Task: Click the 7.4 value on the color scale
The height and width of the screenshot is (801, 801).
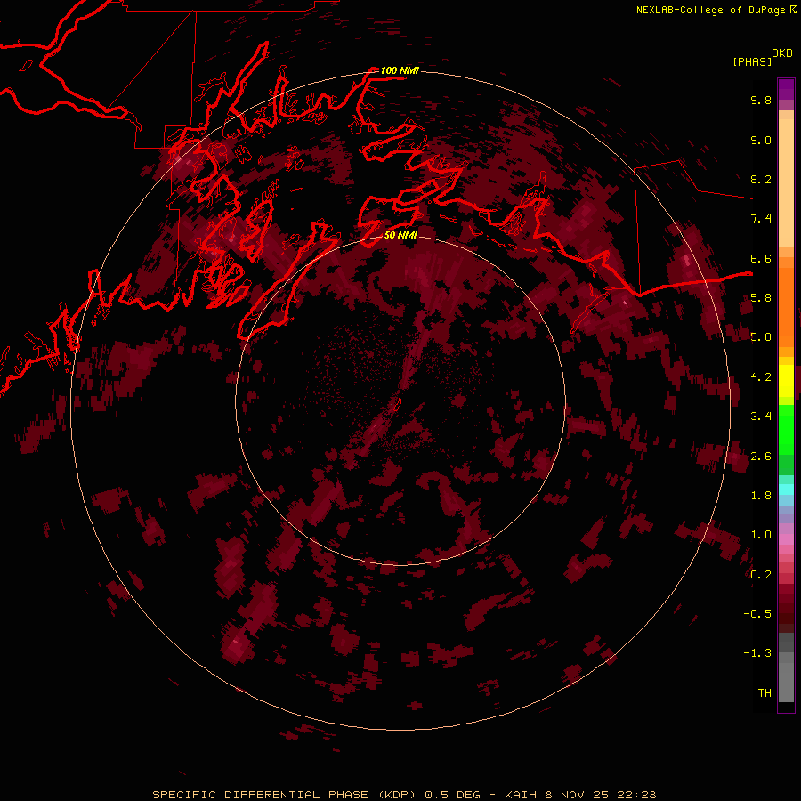Action: (761, 219)
